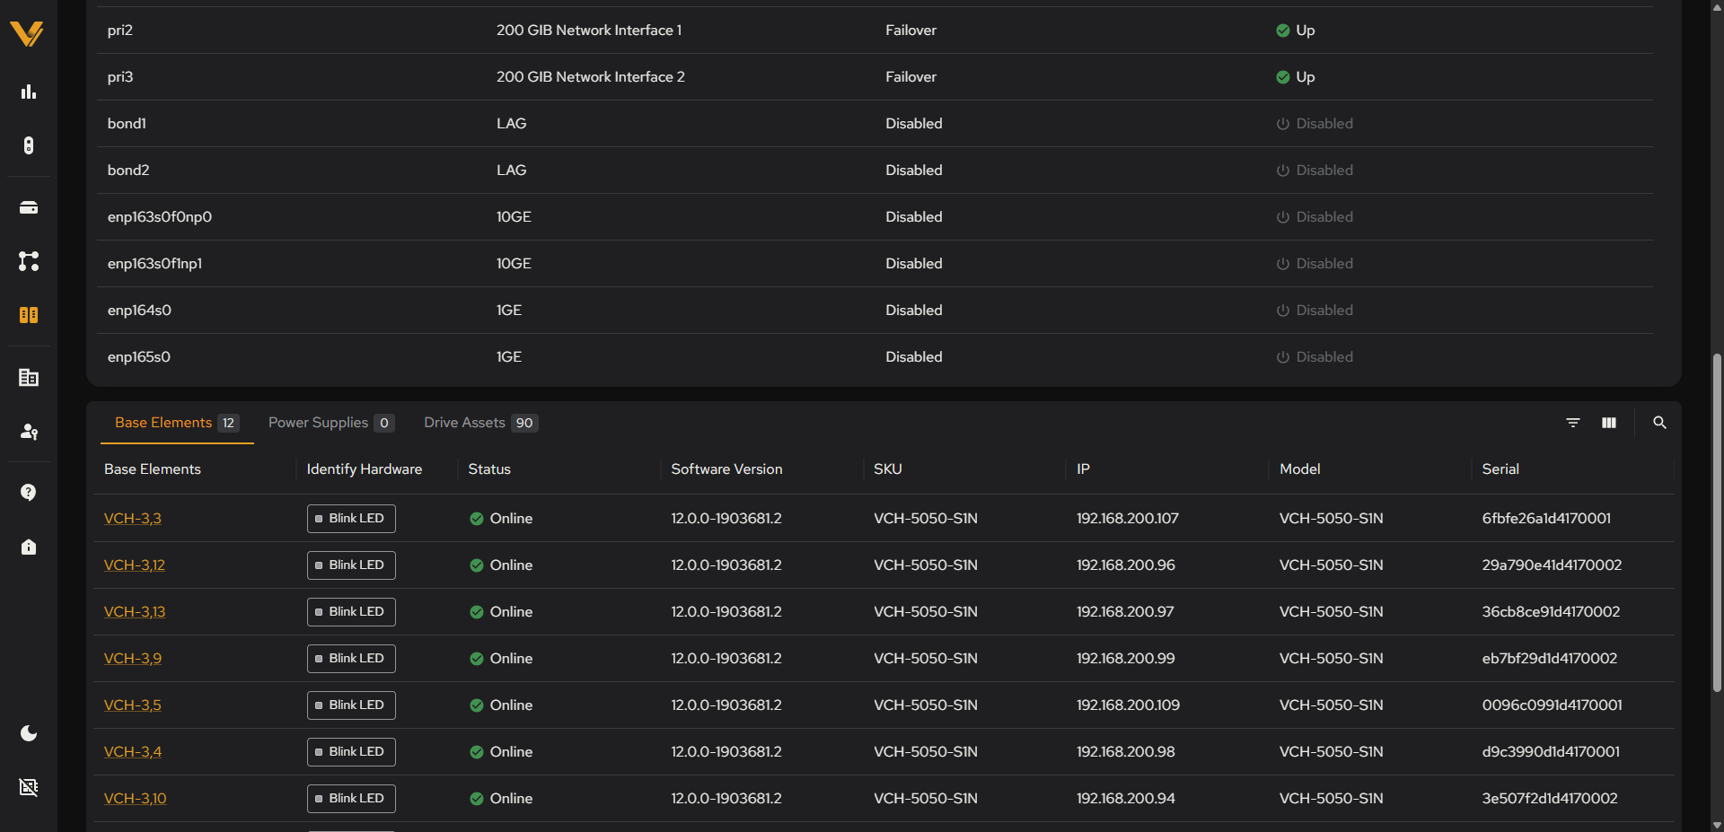
Task: Select IP 192.168.200.107 cell
Action: point(1128,518)
